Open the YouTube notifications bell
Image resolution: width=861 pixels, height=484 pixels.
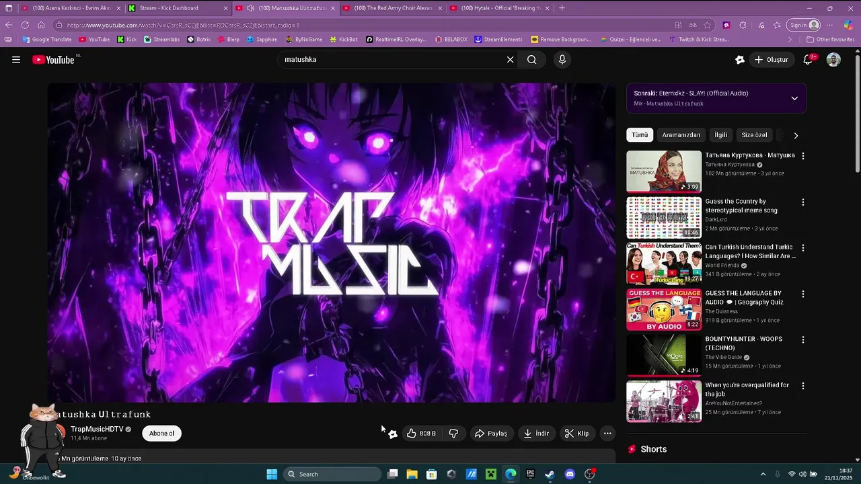pos(809,60)
